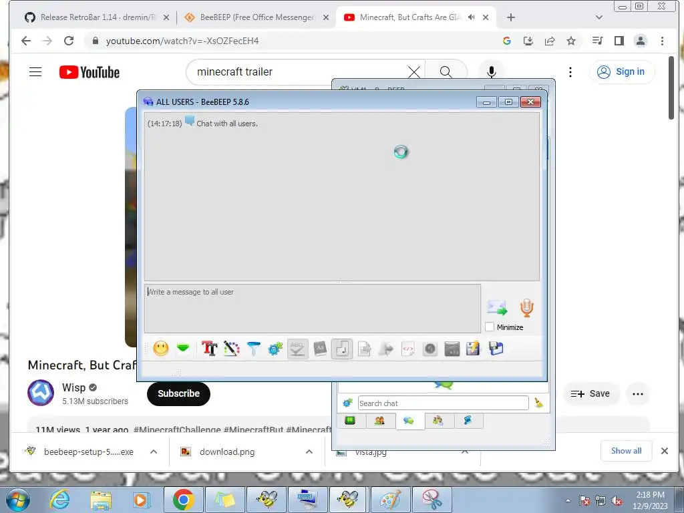Toggle the Enter-key return arrow button
The image size is (684, 513).
[x=342, y=349]
